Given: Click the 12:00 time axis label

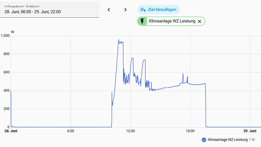Looking at the screenshot, I should pyautogui.click(x=130, y=131).
